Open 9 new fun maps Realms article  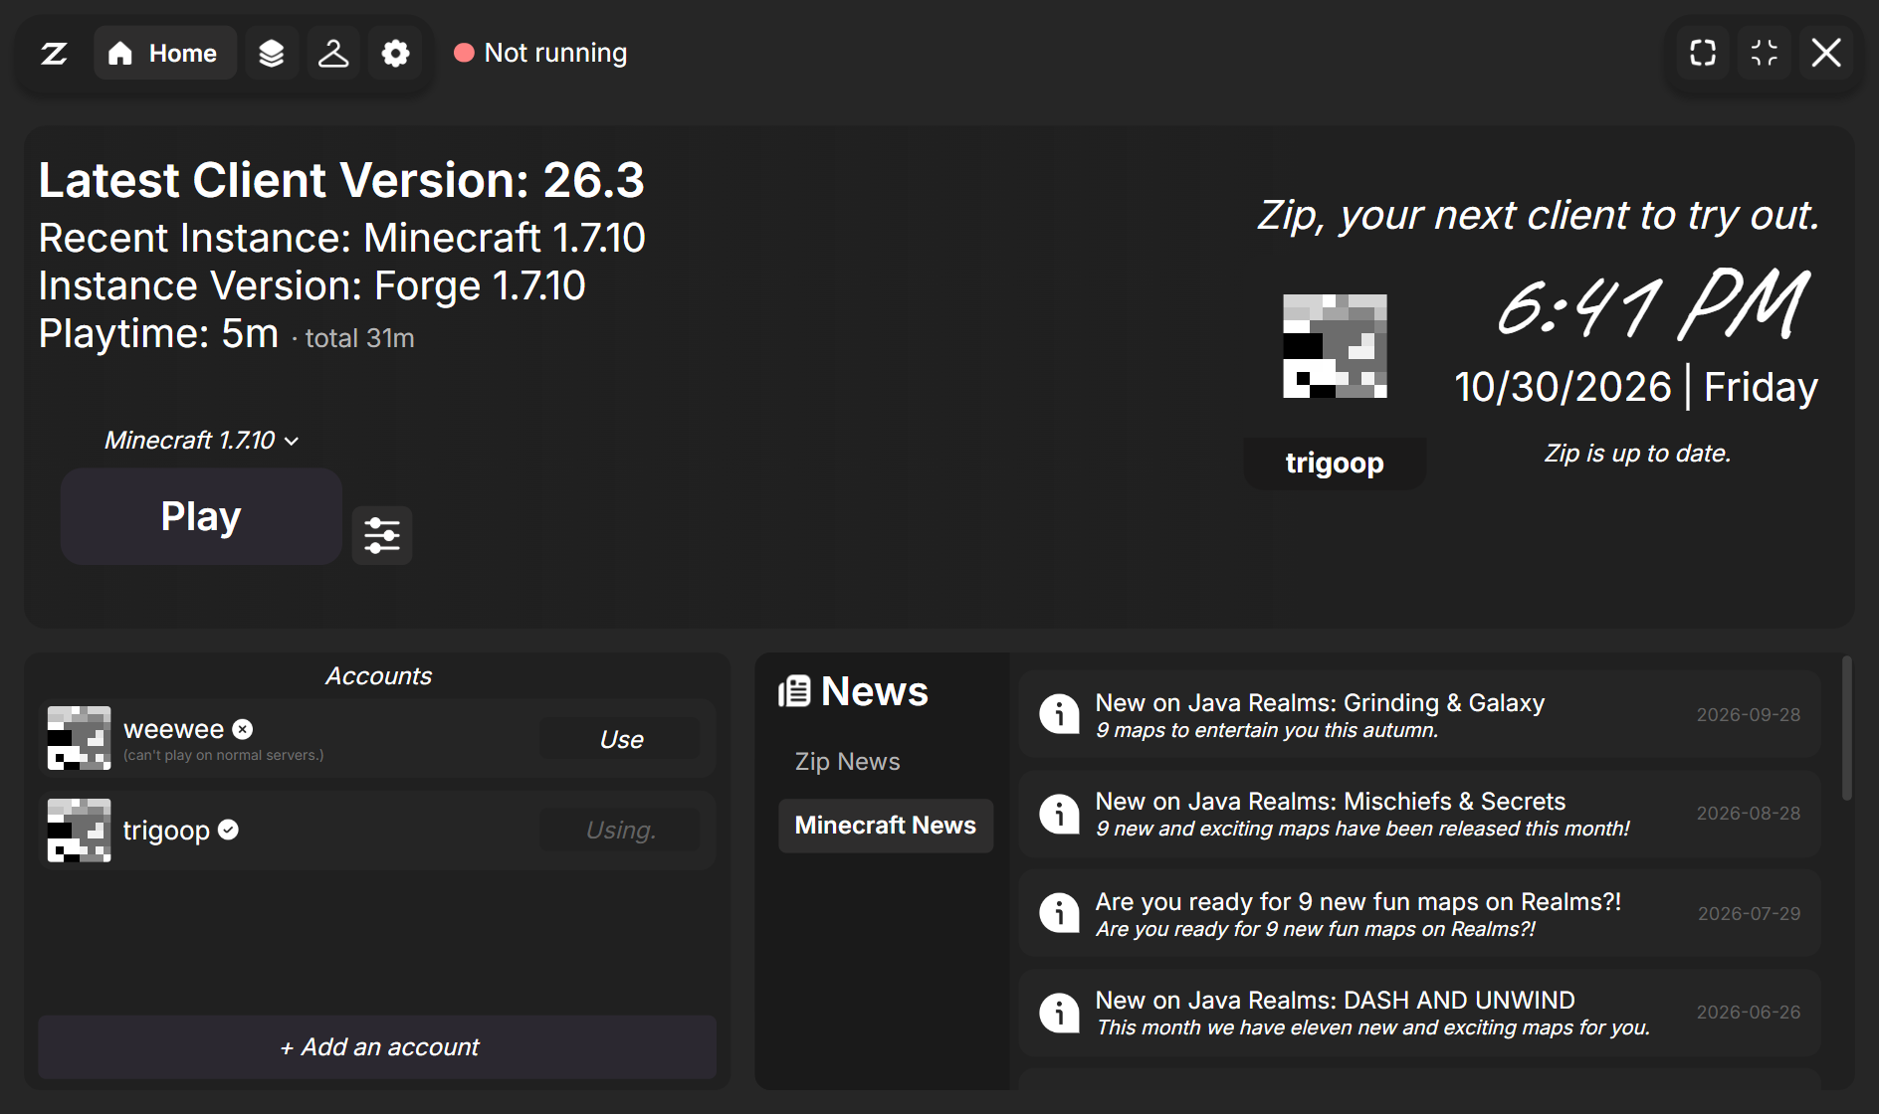(x=1420, y=913)
